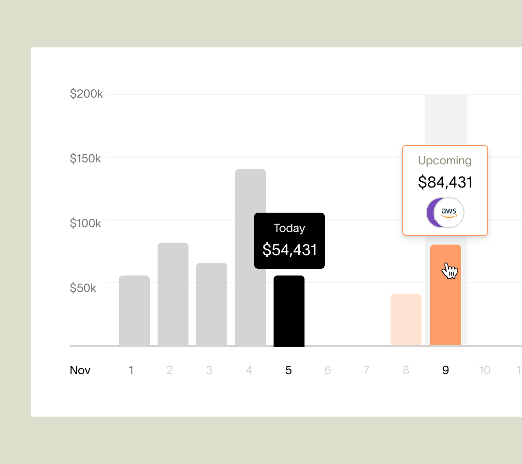Image resolution: width=522 pixels, height=464 pixels.
Task: Select date 9 on the axis
Action: pos(446,370)
